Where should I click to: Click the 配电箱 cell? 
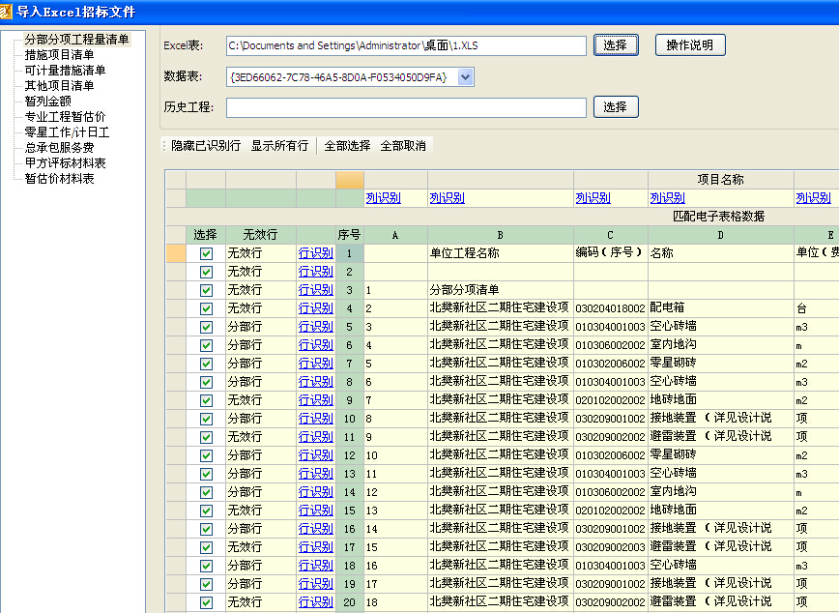(720, 308)
